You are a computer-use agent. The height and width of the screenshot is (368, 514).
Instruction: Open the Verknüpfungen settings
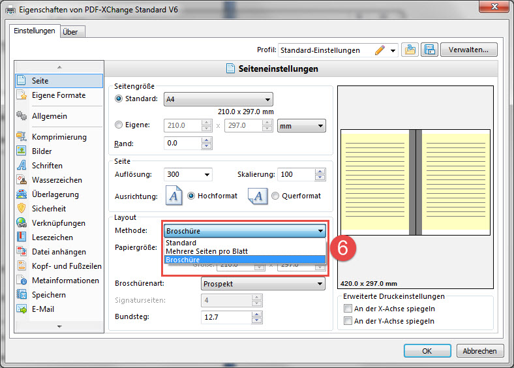(x=59, y=223)
